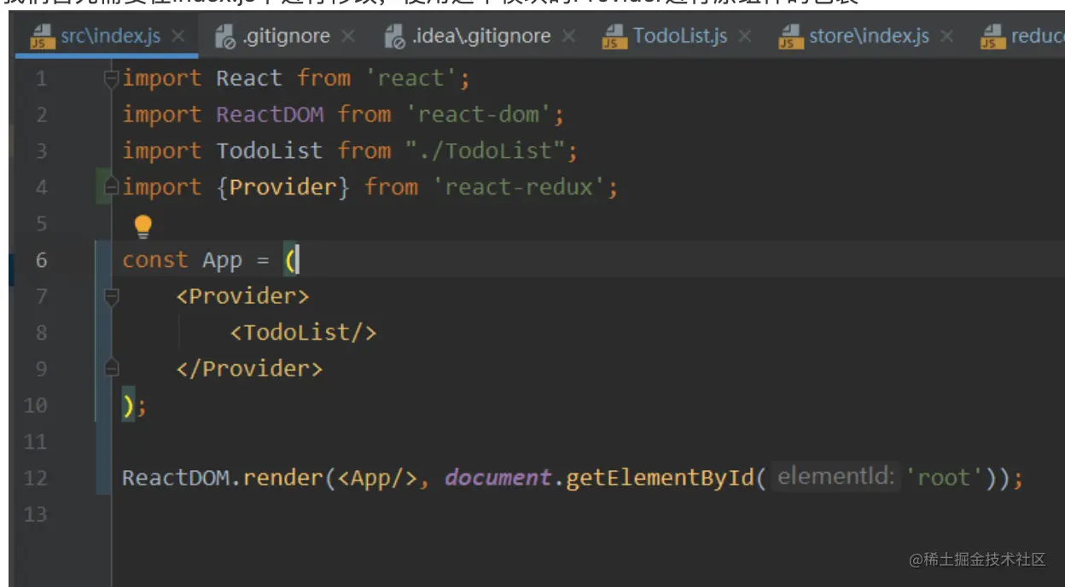Click the <TodoList/> element on line 8
Image resolution: width=1065 pixels, height=587 pixels.
[304, 332]
